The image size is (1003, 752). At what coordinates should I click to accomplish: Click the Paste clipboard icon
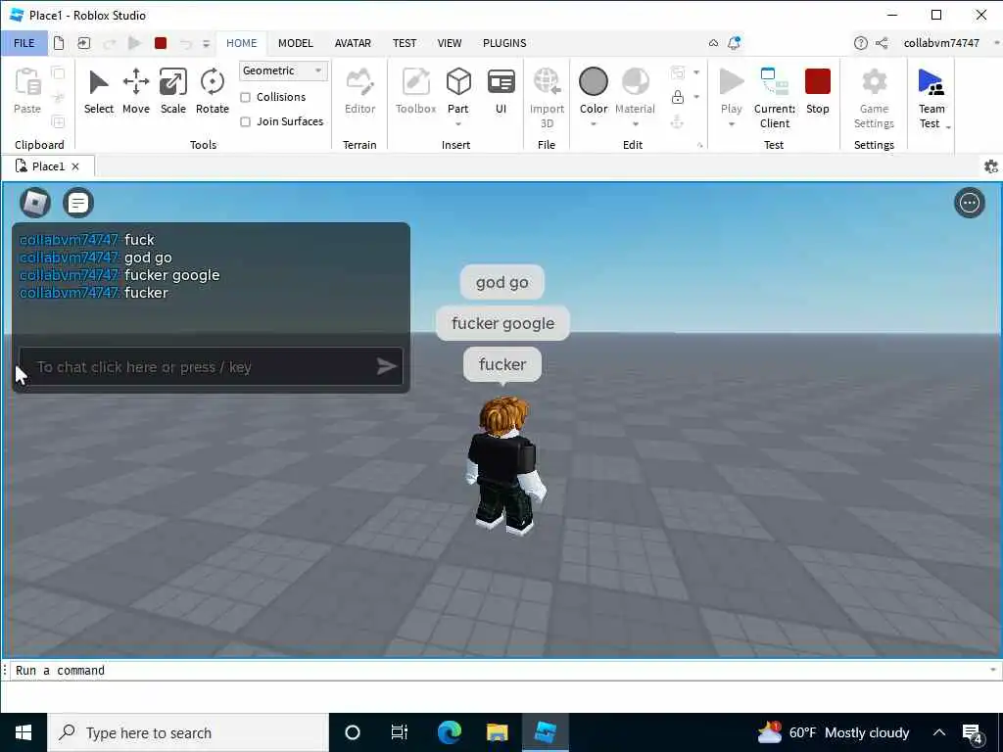click(x=27, y=82)
